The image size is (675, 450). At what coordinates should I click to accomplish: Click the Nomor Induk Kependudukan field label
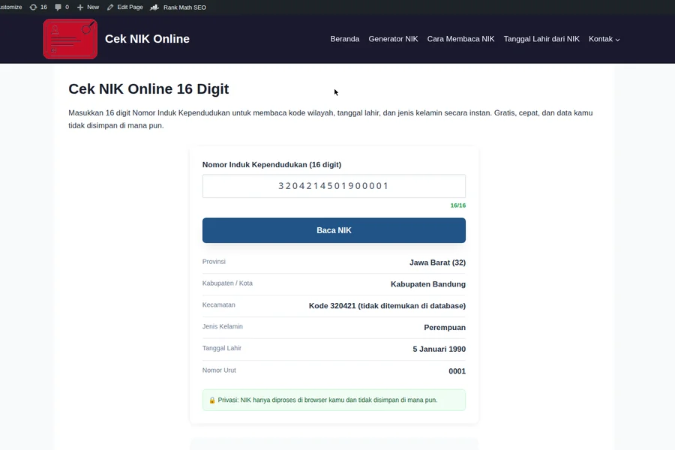click(271, 164)
